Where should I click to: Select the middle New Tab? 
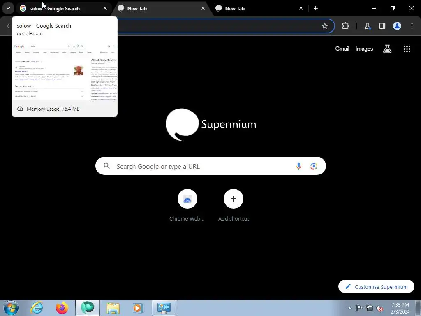tap(161, 9)
